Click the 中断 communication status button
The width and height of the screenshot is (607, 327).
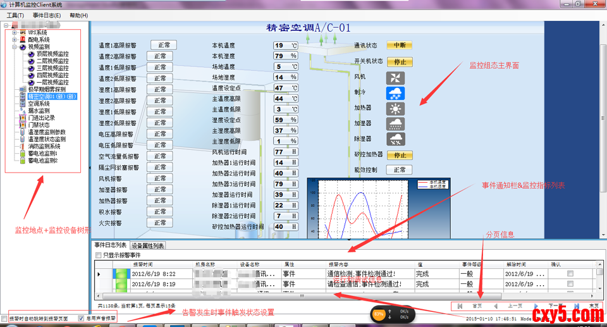(399, 46)
